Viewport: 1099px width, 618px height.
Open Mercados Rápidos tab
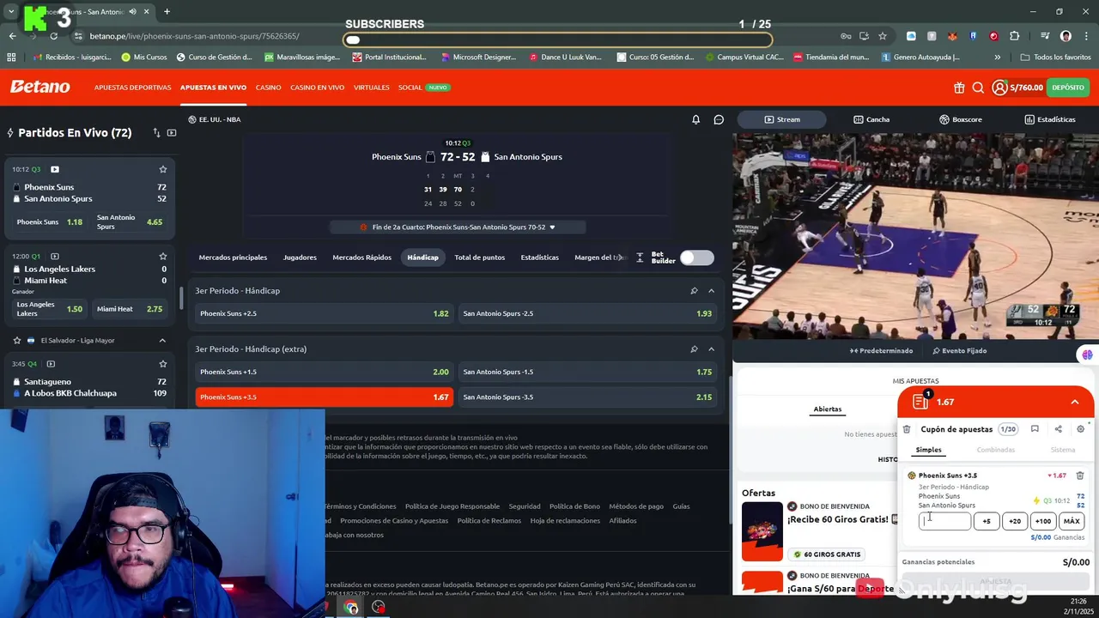(361, 257)
